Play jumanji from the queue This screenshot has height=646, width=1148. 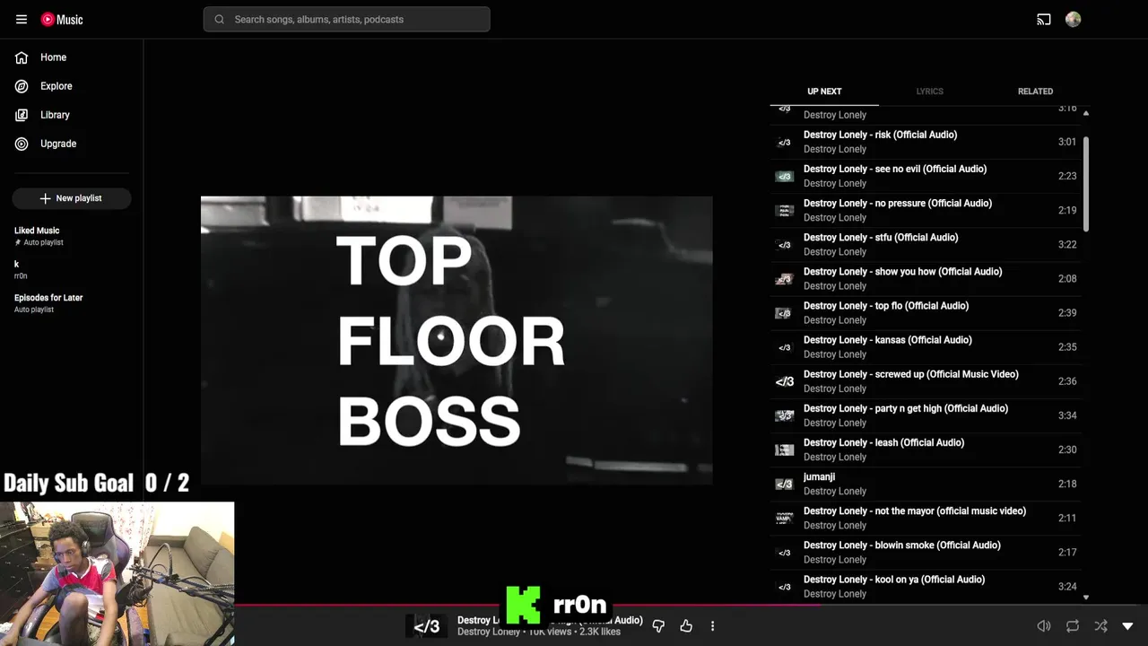tap(926, 484)
